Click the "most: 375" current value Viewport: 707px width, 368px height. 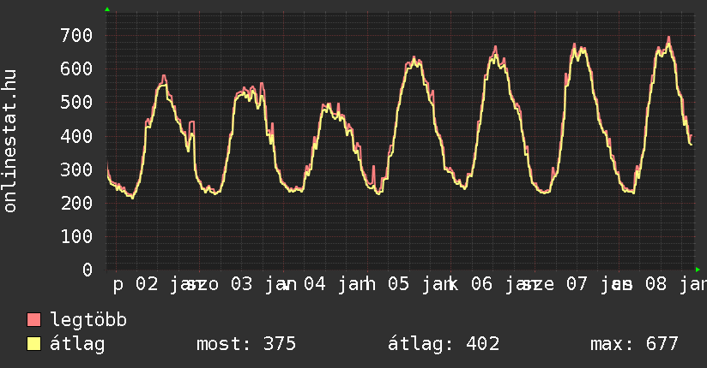point(246,345)
